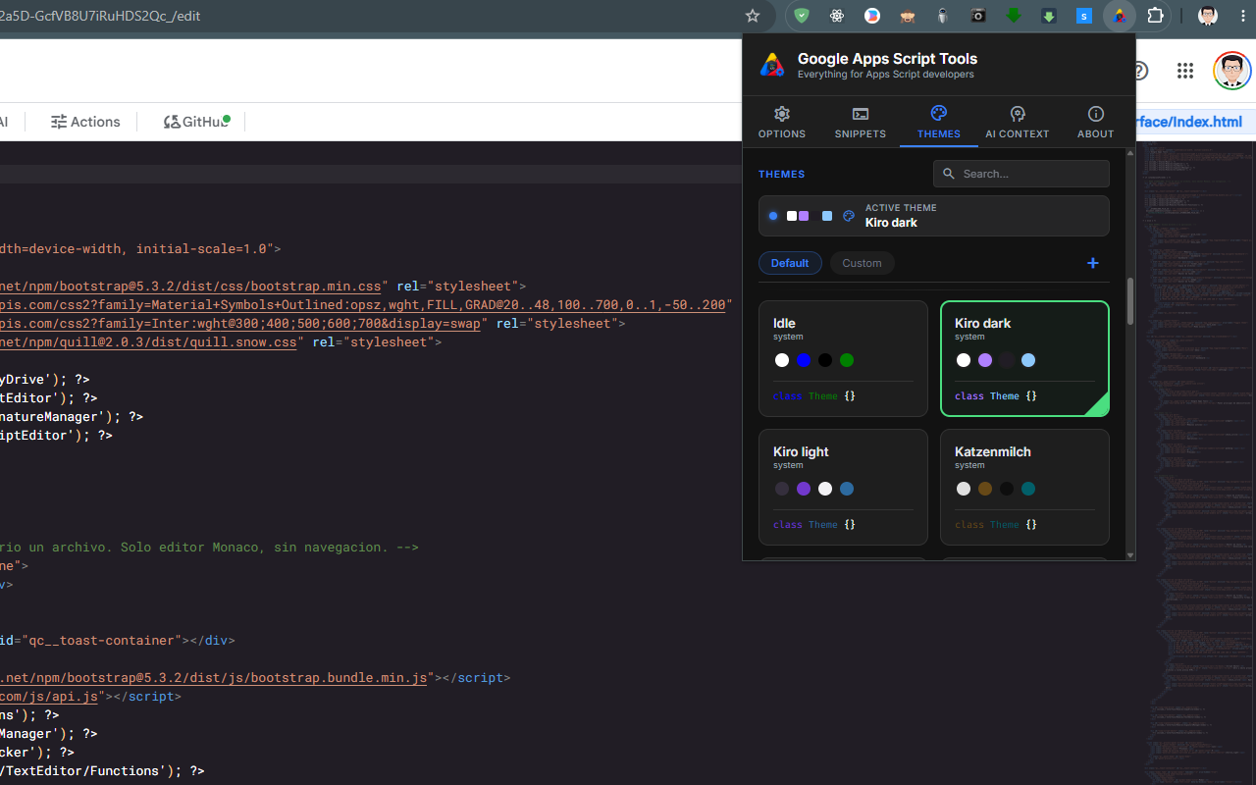
Task: Switch to the Options tab
Action: coord(782,123)
